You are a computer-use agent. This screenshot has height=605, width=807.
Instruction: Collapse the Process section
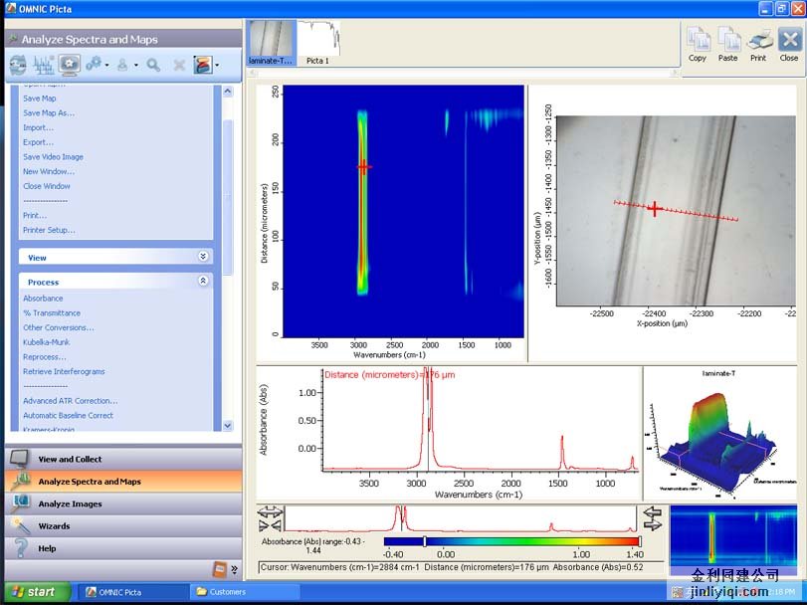203,282
